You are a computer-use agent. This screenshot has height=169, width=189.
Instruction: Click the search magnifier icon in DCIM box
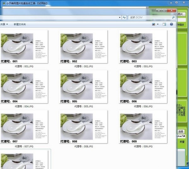click(173, 17)
